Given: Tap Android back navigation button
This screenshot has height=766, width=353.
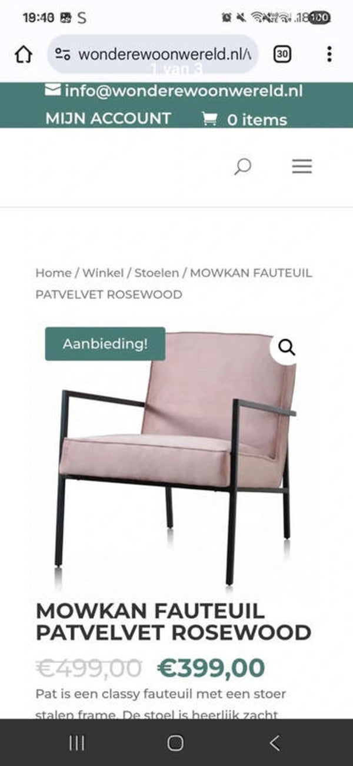Looking at the screenshot, I should [274, 743].
